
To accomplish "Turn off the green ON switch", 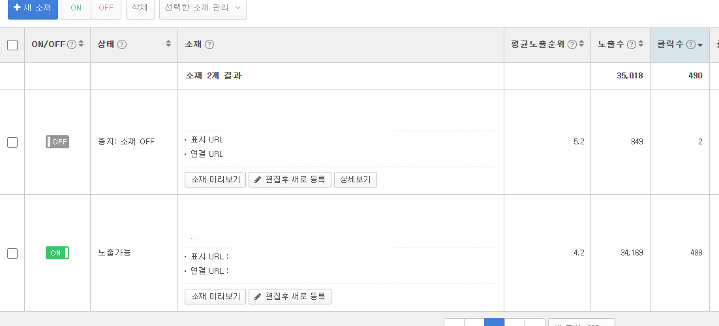I will pyautogui.click(x=57, y=253).
